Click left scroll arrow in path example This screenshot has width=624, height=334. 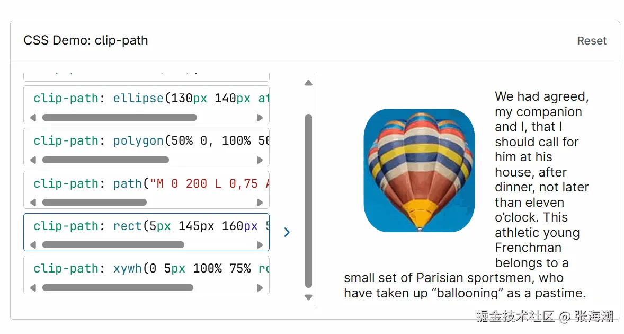coord(33,203)
